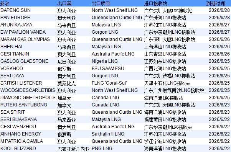Click FSU SAAM FSU project cell
Image resolution: width=231 pixels, height=152 pixels.
tap(108, 69)
